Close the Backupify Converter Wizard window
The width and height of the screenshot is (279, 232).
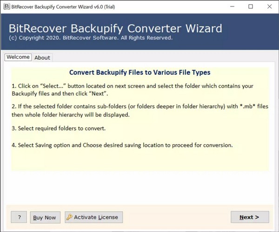[x=269, y=7]
